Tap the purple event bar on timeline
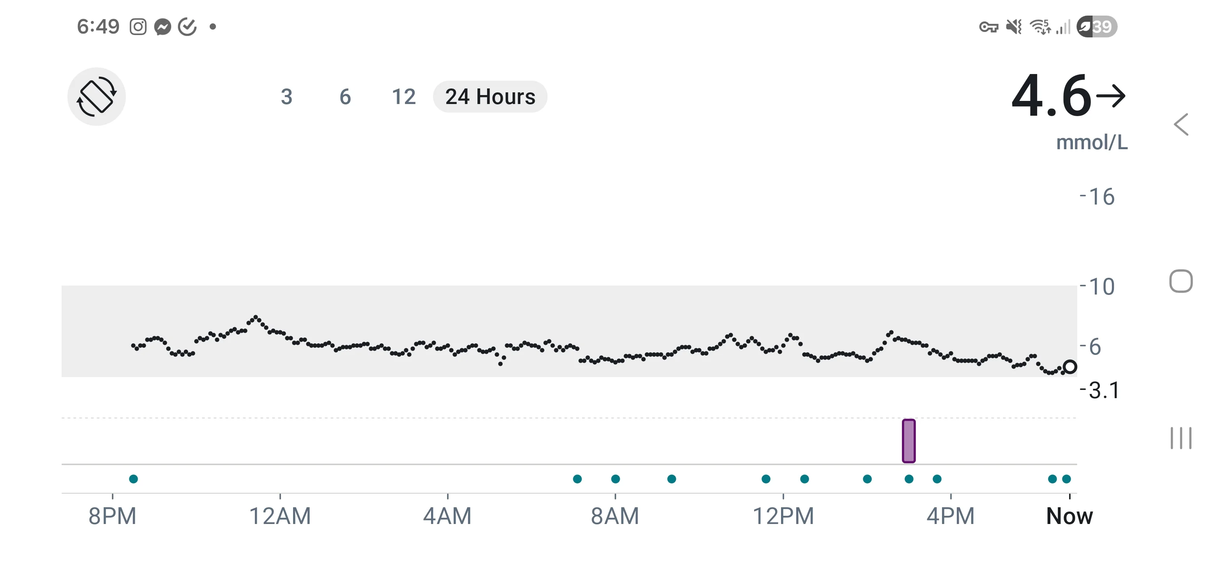This screenshot has width=1216, height=561. (909, 441)
